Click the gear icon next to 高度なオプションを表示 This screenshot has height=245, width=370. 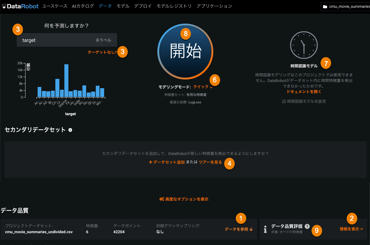tap(162, 199)
